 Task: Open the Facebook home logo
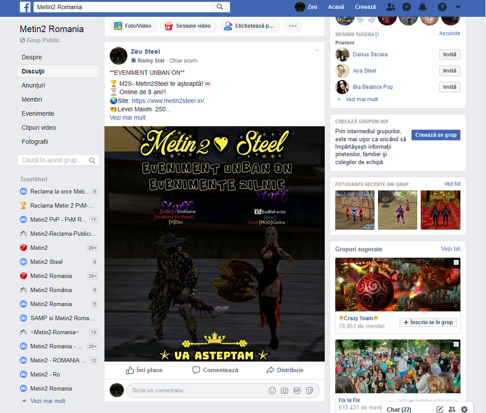coord(25,7)
